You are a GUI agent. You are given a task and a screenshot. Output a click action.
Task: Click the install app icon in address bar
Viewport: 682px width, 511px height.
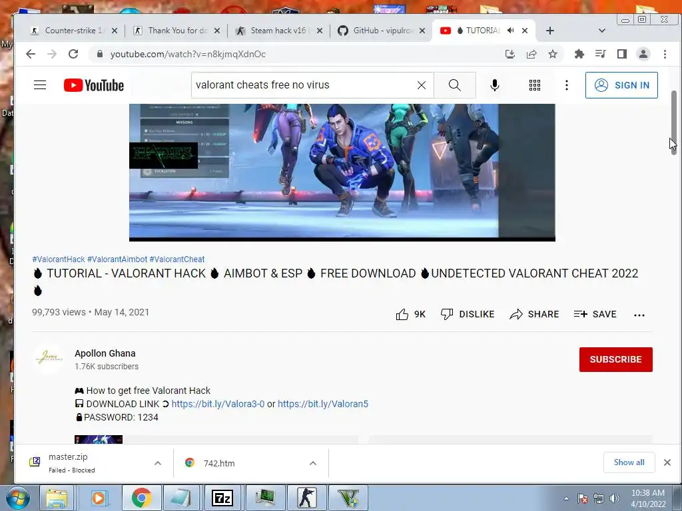pyautogui.click(x=510, y=54)
